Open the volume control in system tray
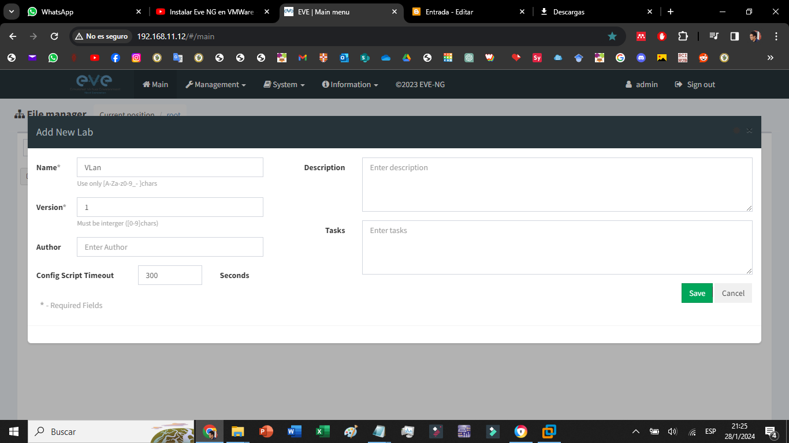Image resolution: width=789 pixels, height=443 pixels. click(x=672, y=431)
